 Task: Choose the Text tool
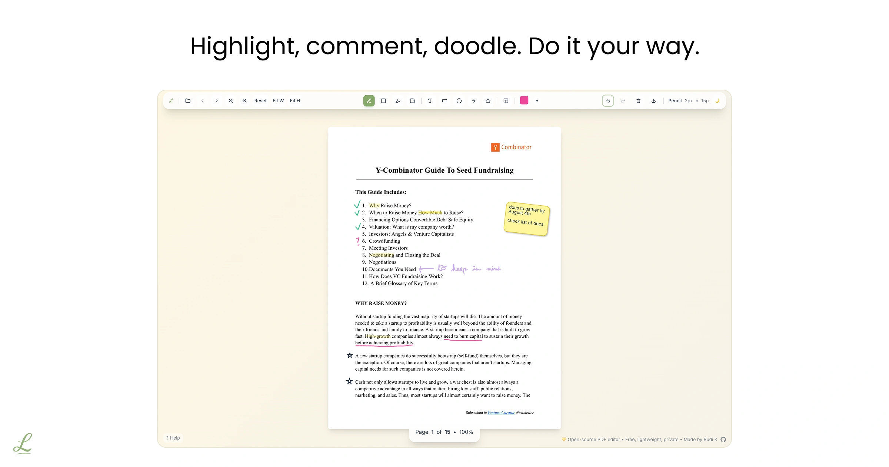click(x=430, y=101)
